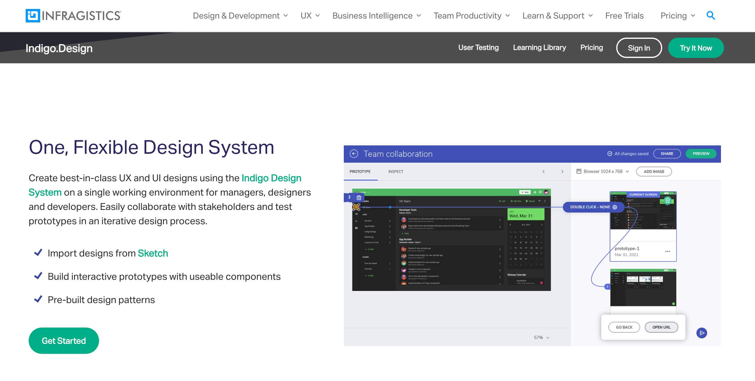
Task: Click the blue play button icon
Action: (x=702, y=333)
